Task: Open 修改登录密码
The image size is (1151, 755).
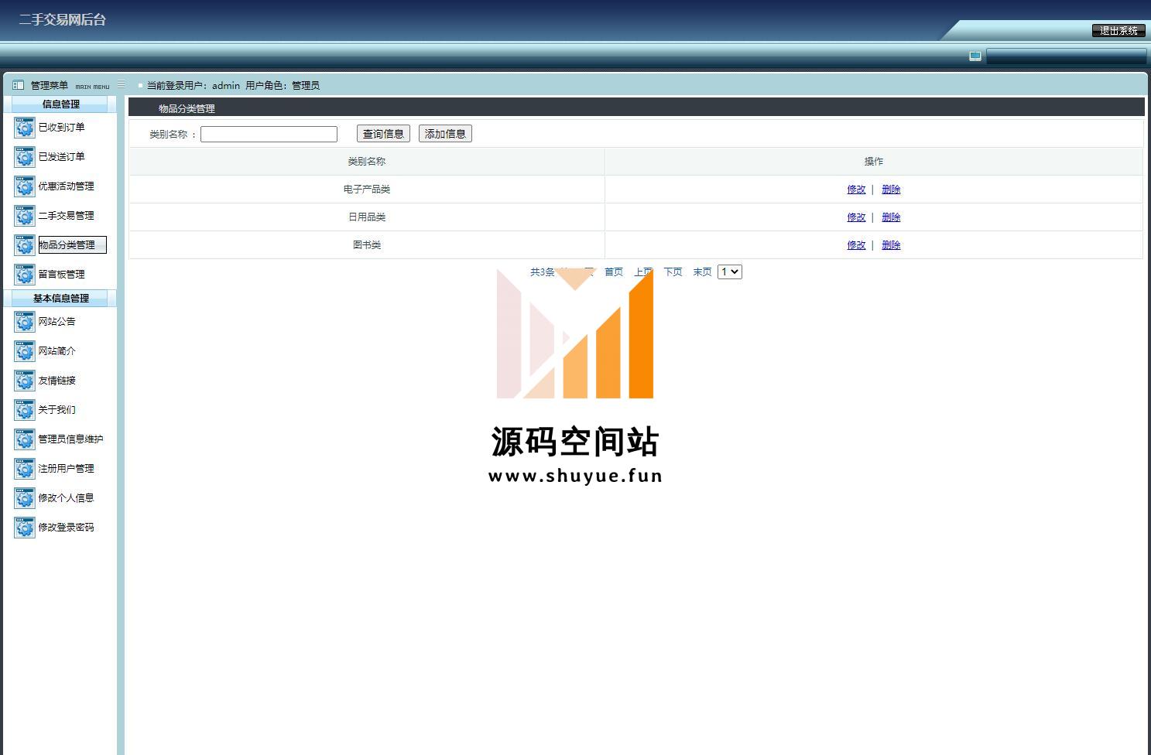Action: coord(67,527)
